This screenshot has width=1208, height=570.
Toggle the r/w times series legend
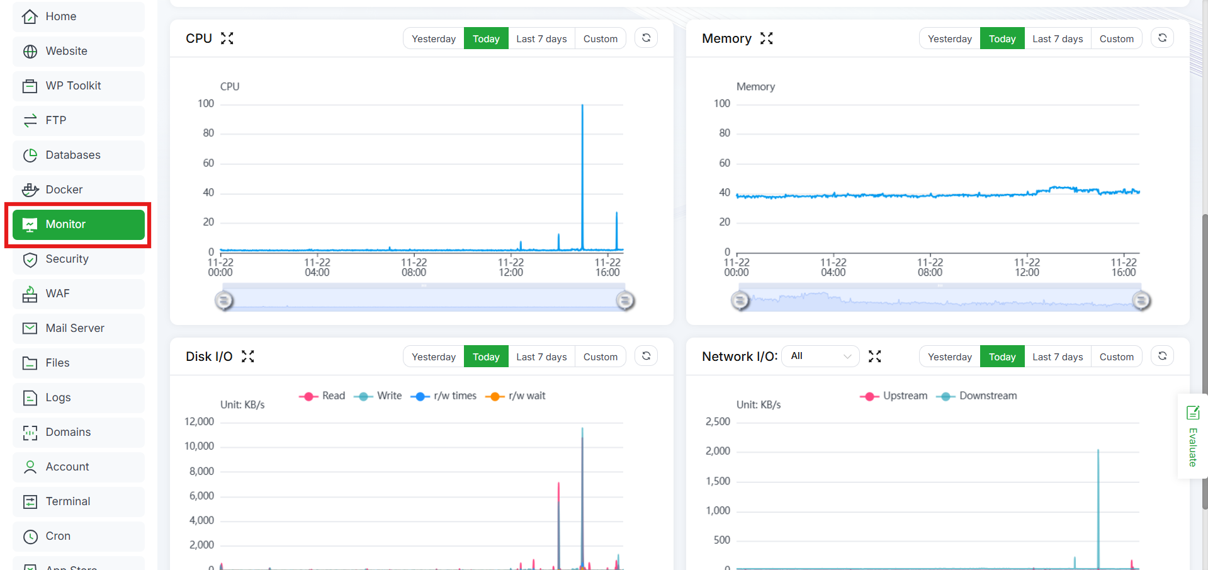[x=443, y=396]
